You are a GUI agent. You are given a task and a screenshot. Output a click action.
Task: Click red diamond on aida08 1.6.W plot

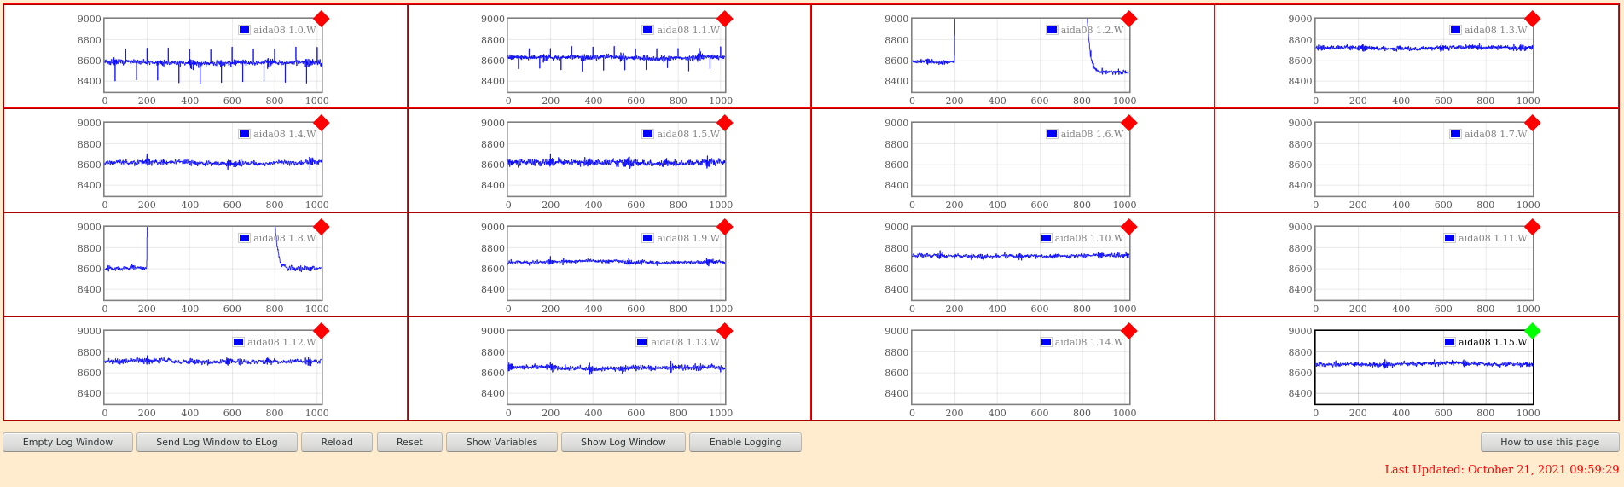(1128, 123)
